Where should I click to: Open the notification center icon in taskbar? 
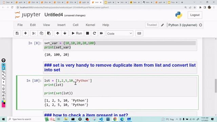click(213, 119)
